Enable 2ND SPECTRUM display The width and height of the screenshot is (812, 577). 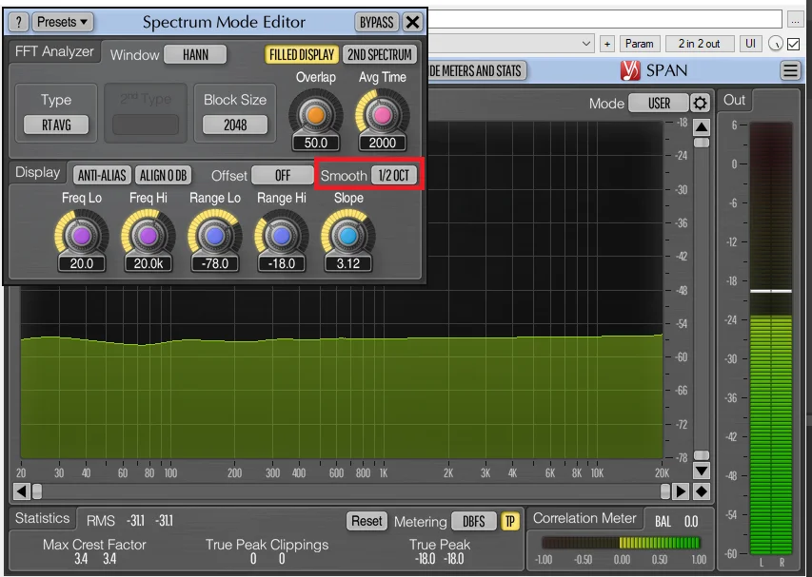(379, 54)
